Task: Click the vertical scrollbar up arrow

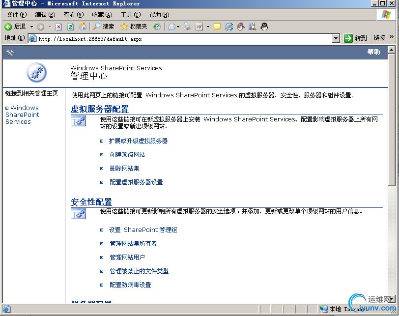Action: tap(391, 50)
